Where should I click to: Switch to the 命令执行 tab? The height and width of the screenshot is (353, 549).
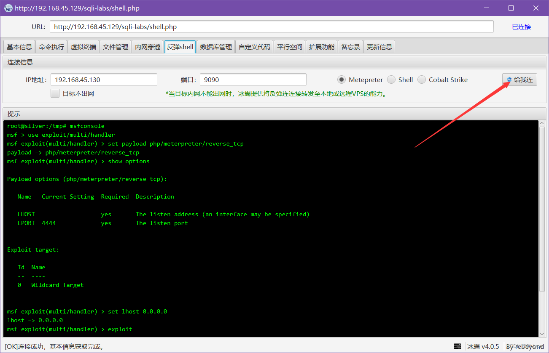click(51, 47)
